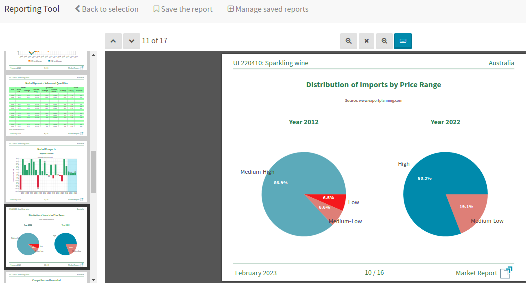Click the thumbnail scrollbar down arrow

tap(94, 279)
